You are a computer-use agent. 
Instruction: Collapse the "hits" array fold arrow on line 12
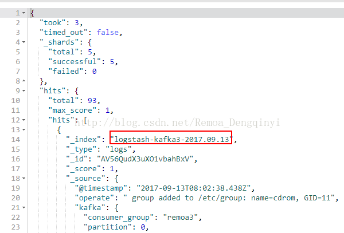pyautogui.click(x=24, y=120)
